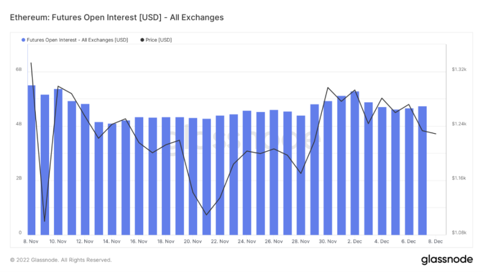The height and width of the screenshot is (272, 483).
Task: Select the first bar for 8 Nov
Action: click(x=31, y=159)
